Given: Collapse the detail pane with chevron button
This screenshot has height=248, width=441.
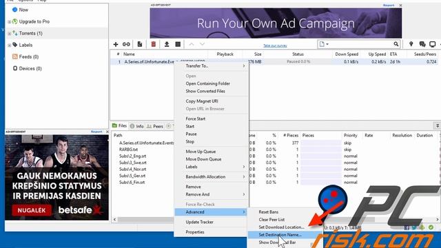Looking at the screenshot, I should 437,125.
